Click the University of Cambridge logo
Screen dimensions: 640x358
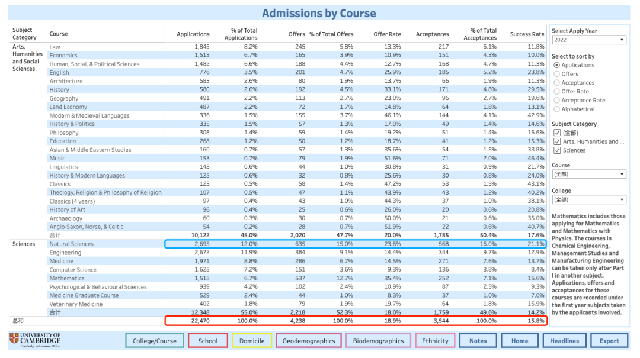coord(35,340)
